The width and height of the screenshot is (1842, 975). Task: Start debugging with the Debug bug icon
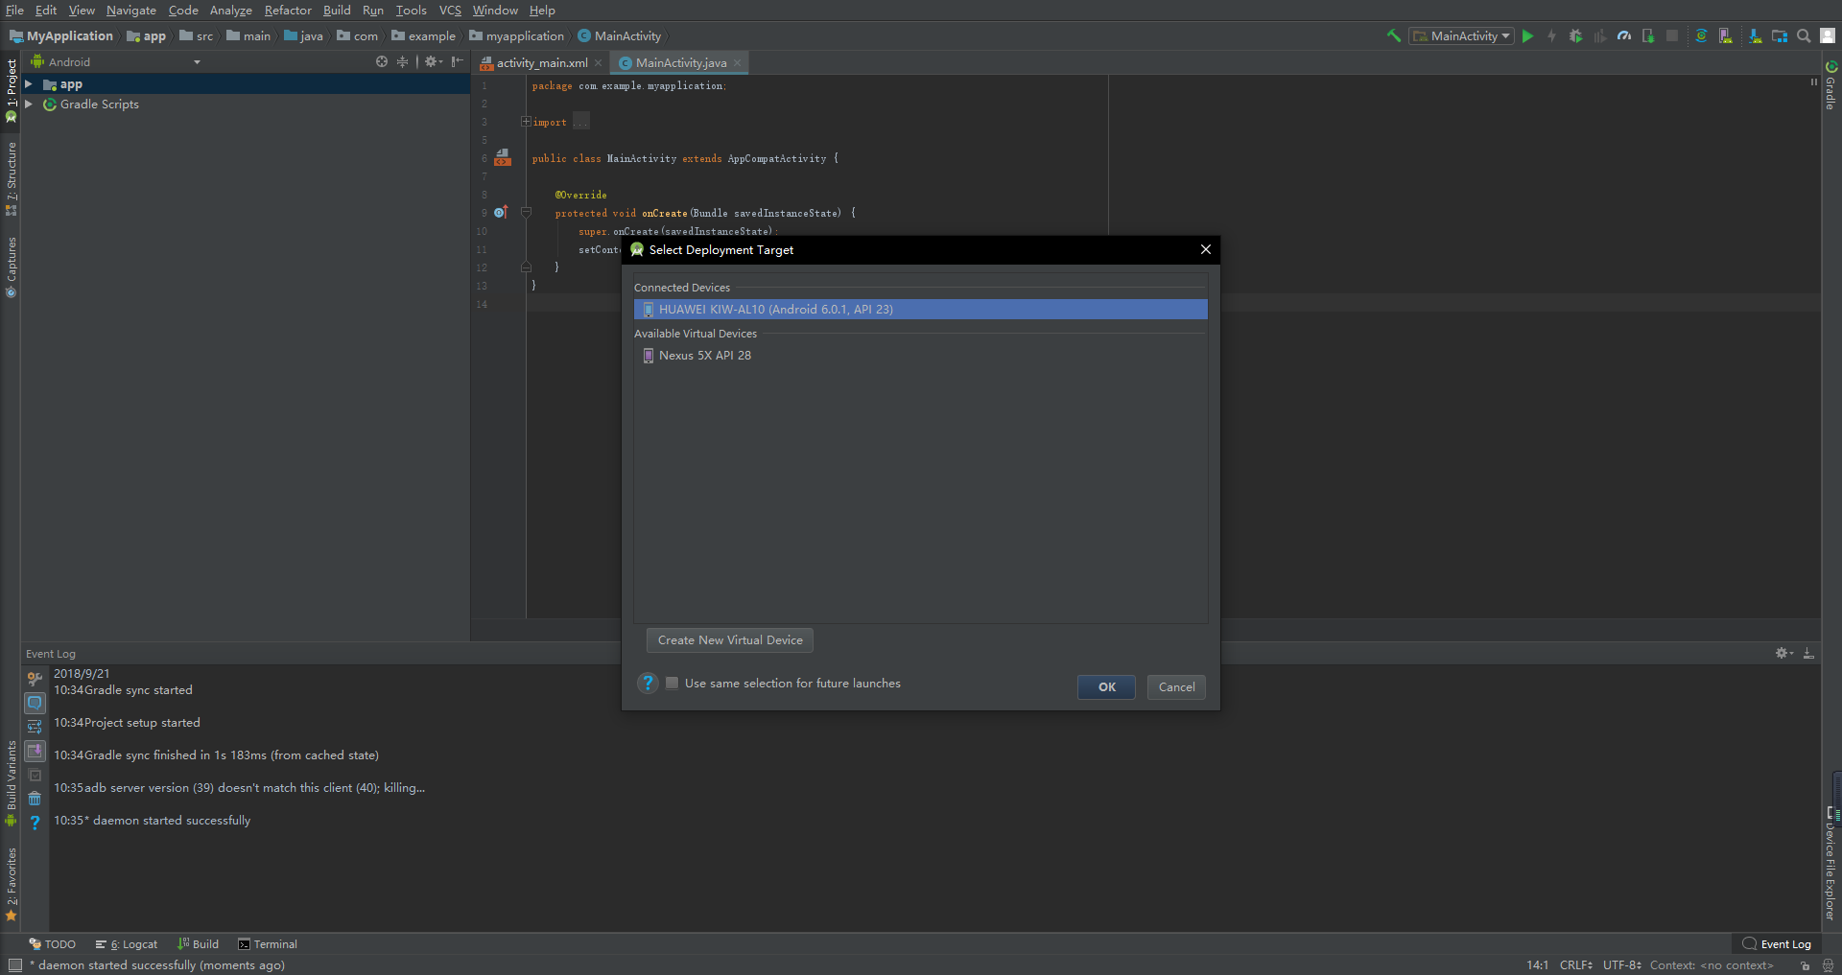coord(1575,35)
